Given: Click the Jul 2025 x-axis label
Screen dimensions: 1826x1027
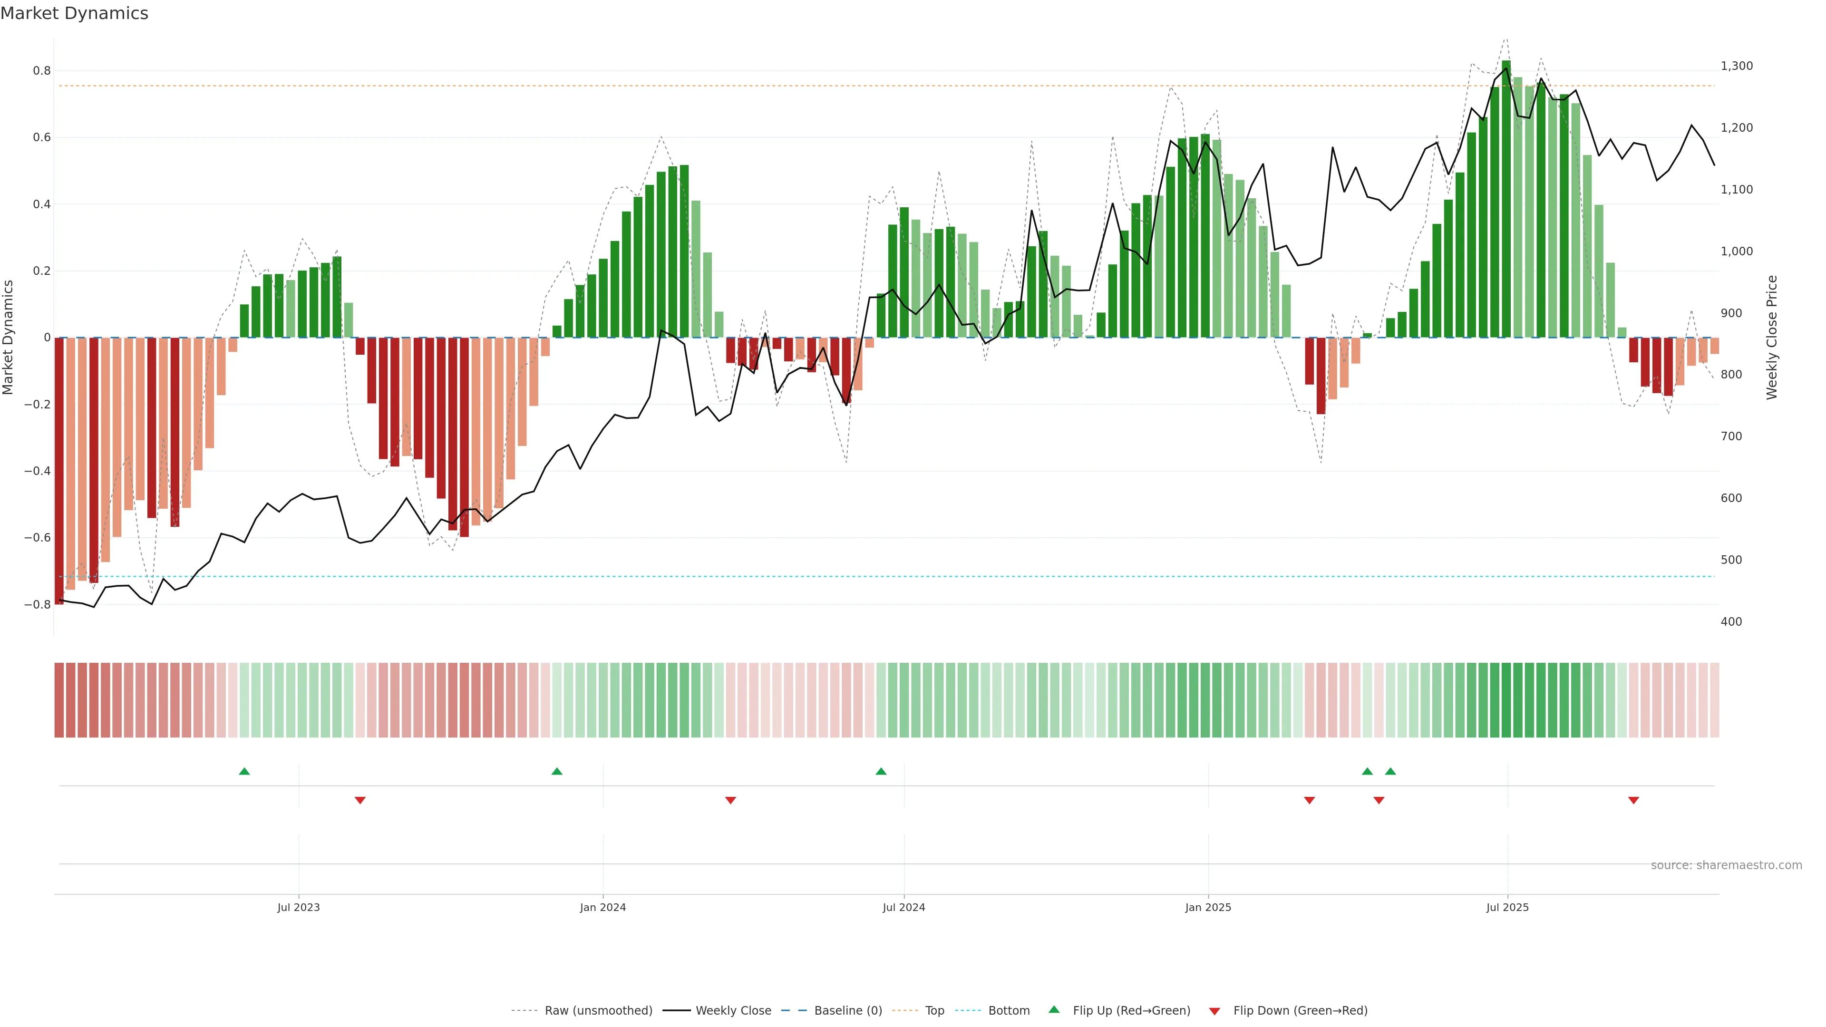Looking at the screenshot, I should pyautogui.click(x=1507, y=907).
